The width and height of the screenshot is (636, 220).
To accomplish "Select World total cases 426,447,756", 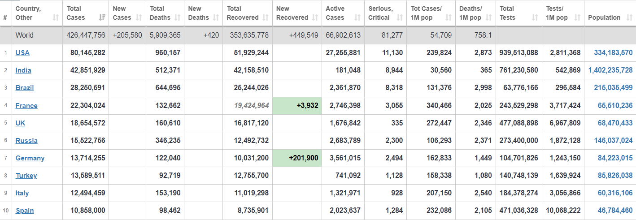I will tap(86, 35).
